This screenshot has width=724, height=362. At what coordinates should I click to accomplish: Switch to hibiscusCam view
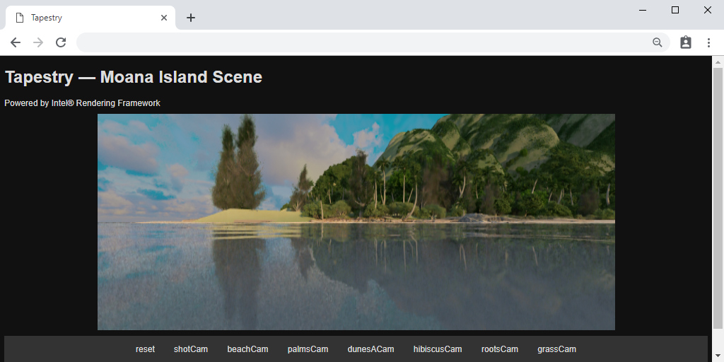tap(437, 349)
